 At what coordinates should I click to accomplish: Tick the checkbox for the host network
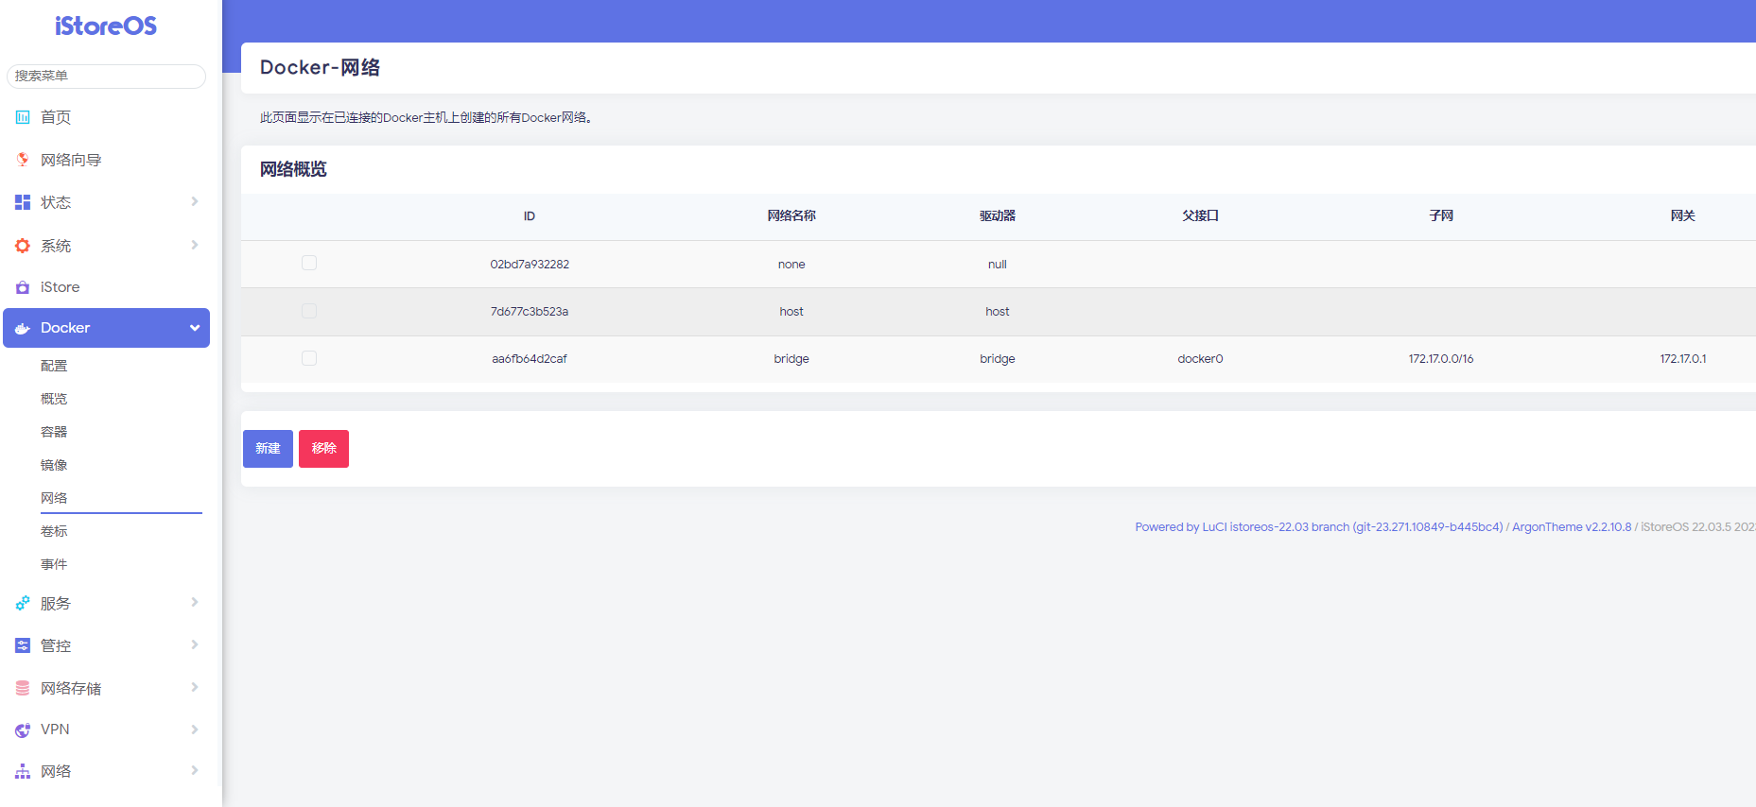309,311
